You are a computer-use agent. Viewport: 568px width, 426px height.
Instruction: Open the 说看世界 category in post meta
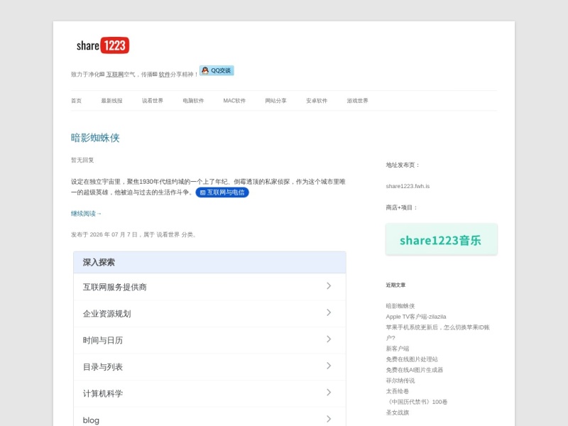(168, 235)
